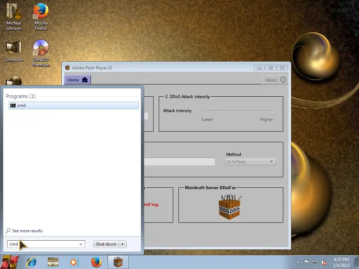Switch to the Home tab
The image size is (359, 269).
click(x=77, y=80)
